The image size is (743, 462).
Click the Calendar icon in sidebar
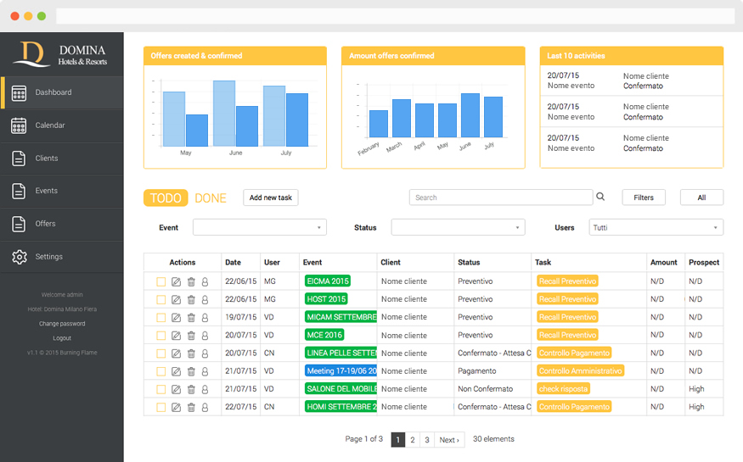click(x=19, y=125)
